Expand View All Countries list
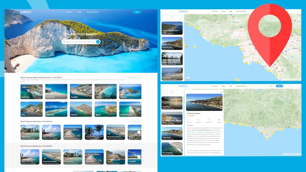306x172 pixels. coord(134,78)
